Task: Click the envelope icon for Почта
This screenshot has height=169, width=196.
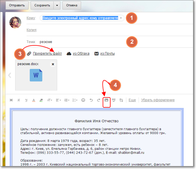Action: pos(96,54)
